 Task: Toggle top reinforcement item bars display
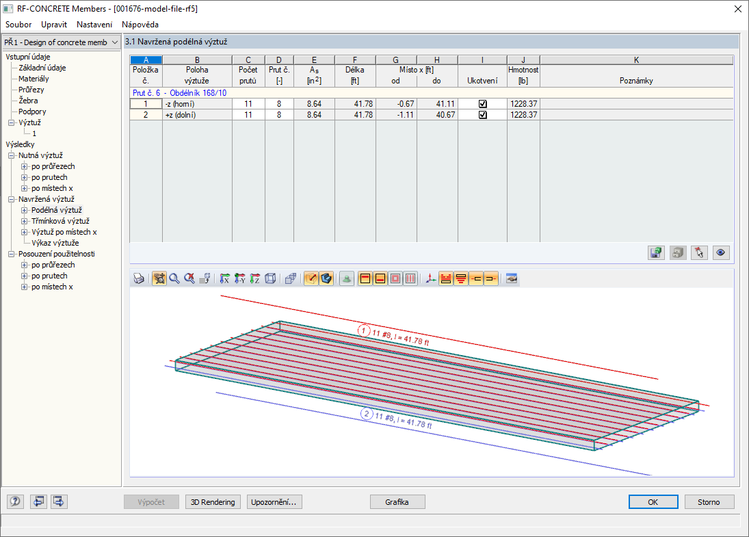point(446,278)
